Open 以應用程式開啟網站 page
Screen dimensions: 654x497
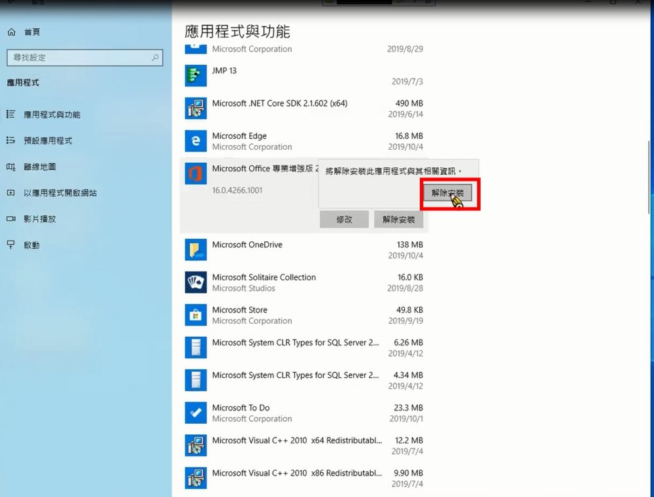click(x=60, y=193)
